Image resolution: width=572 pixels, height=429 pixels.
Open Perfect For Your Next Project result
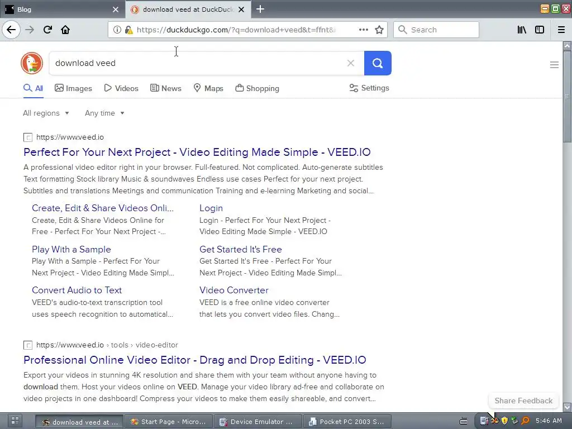197,152
